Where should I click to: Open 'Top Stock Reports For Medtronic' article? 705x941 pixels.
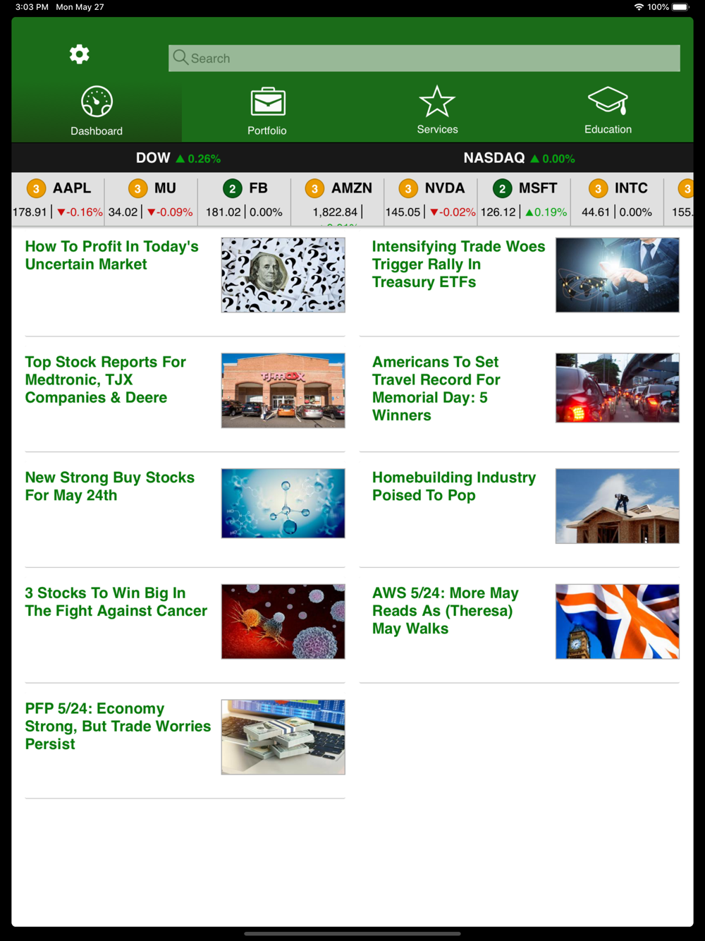coord(106,380)
